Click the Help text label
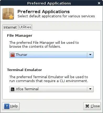103x113 pixels. tap(14, 106)
